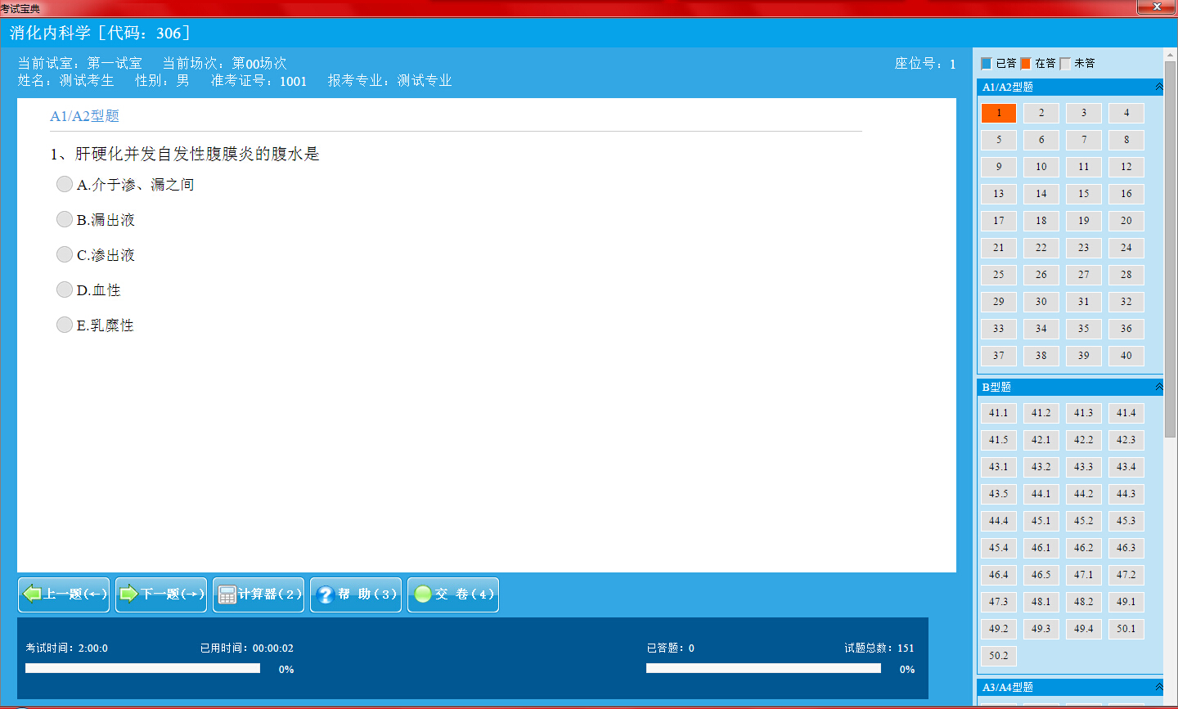Click the green circle submit-paper icon
Screen dimensions: 1178x709
[423, 595]
